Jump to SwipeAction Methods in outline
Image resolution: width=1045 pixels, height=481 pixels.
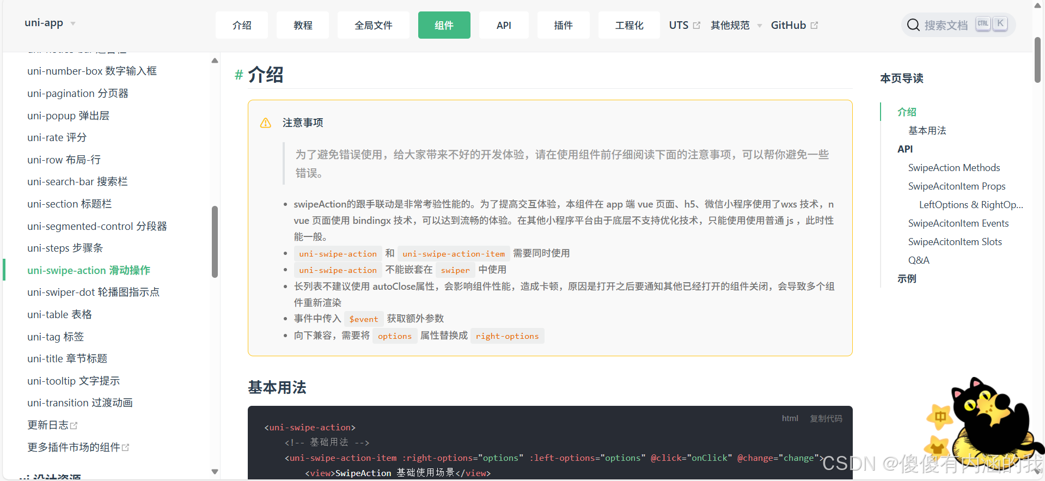tap(954, 168)
